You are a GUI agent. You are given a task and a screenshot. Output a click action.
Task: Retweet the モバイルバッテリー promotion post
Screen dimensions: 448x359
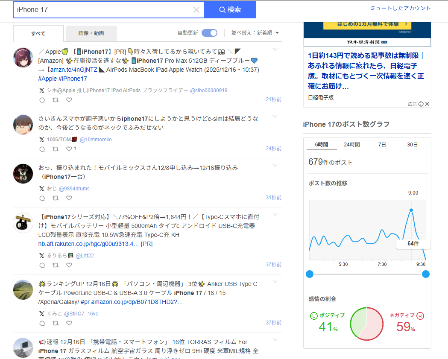point(56,265)
